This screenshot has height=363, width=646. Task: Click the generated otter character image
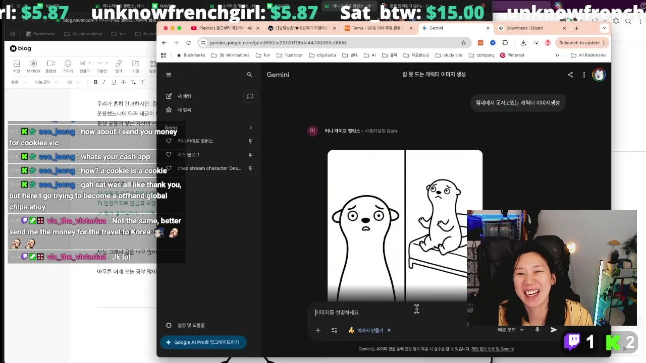click(405, 225)
